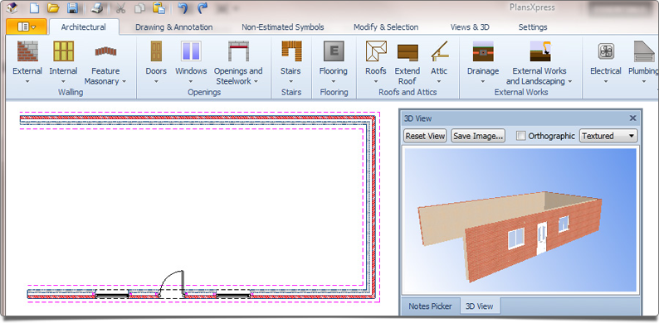Expand the Electrical dropdown arrow

[x=606, y=81]
